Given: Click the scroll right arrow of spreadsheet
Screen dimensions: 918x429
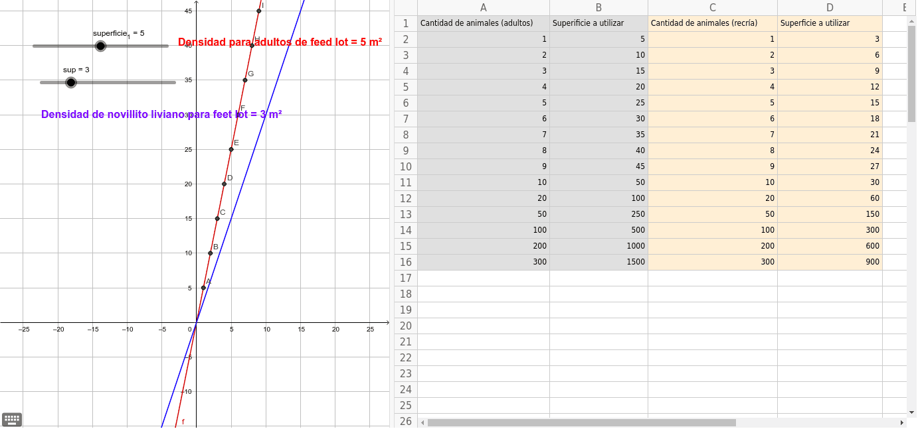Looking at the screenshot, I should click(901, 422).
